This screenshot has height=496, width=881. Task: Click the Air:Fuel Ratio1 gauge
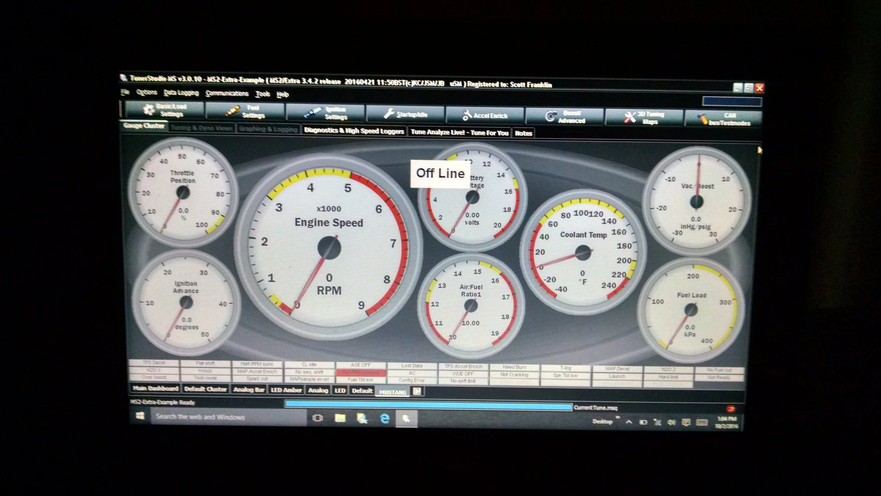pos(471,305)
